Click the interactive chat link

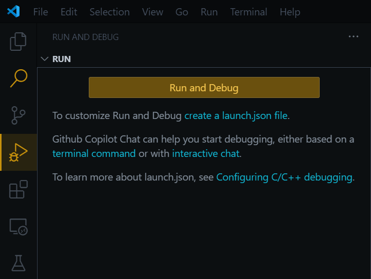point(206,153)
